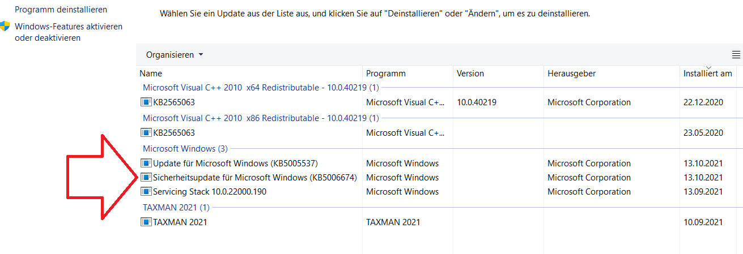The height and width of the screenshot is (254, 743).
Task: Select Sicherheitsupdate für Microsoft Windows (KB5006674)
Action: 255,178
